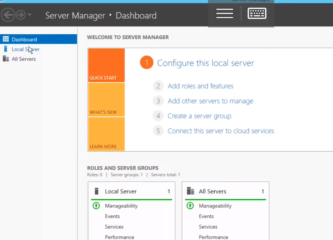Click Add roles and features

pos(200,86)
